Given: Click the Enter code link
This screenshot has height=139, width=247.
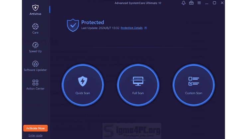Looking at the screenshot, I should pos(35,135).
